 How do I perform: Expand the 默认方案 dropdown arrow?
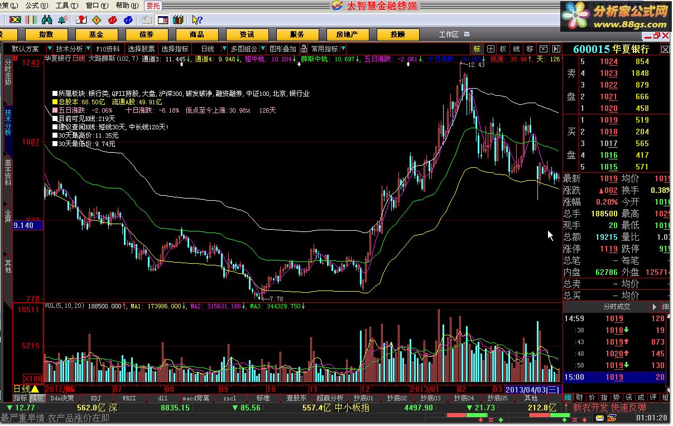coord(50,49)
